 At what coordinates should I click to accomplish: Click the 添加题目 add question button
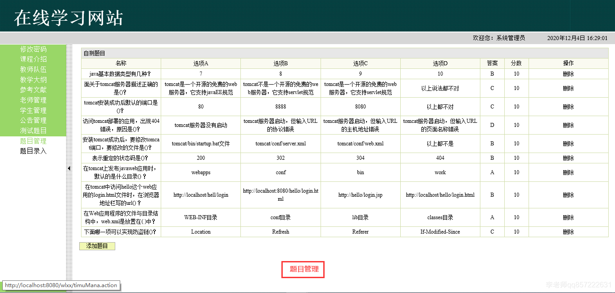point(96,246)
